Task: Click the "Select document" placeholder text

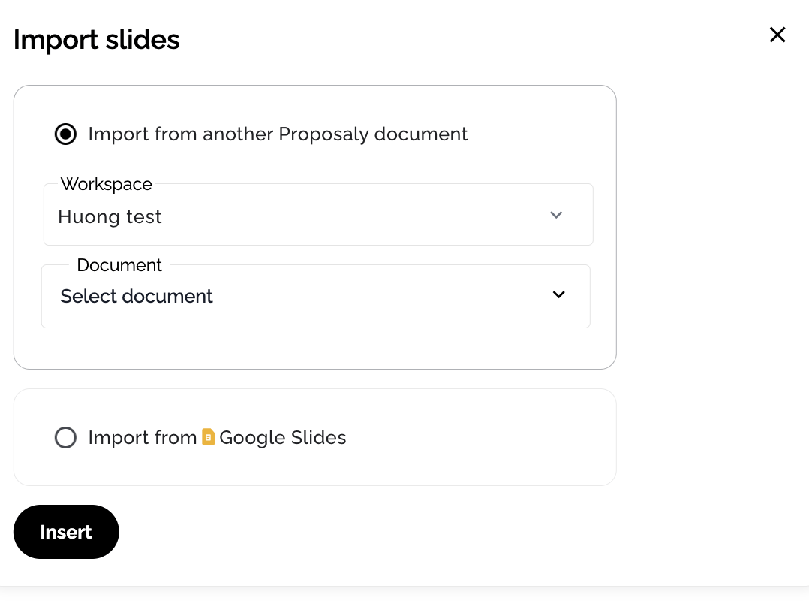Action: pyautogui.click(x=137, y=297)
